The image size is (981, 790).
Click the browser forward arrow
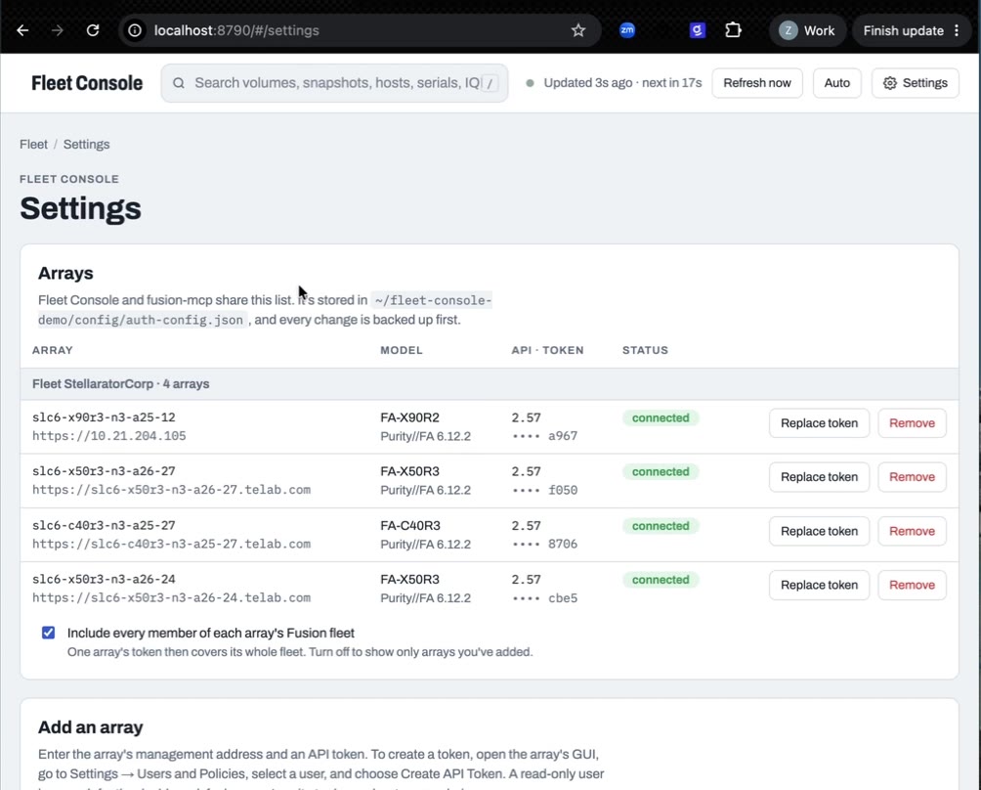(57, 30)
